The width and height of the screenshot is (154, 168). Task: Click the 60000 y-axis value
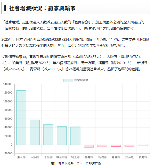(x=8, y=119)
